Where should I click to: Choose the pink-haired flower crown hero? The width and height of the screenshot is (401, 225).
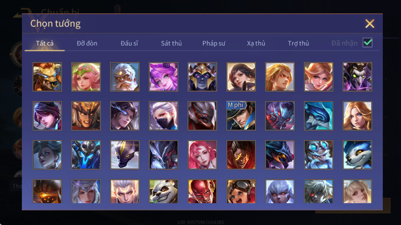(x=86, y=77)
